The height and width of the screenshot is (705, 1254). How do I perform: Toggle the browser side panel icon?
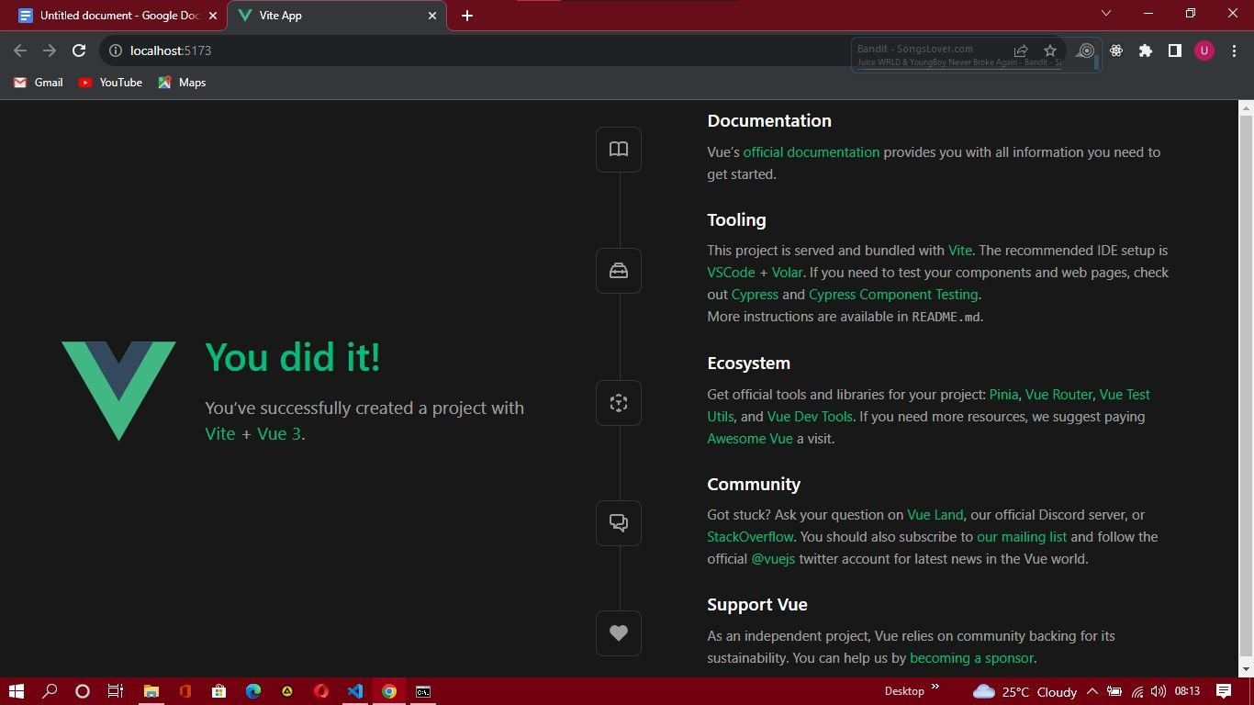1174,50
